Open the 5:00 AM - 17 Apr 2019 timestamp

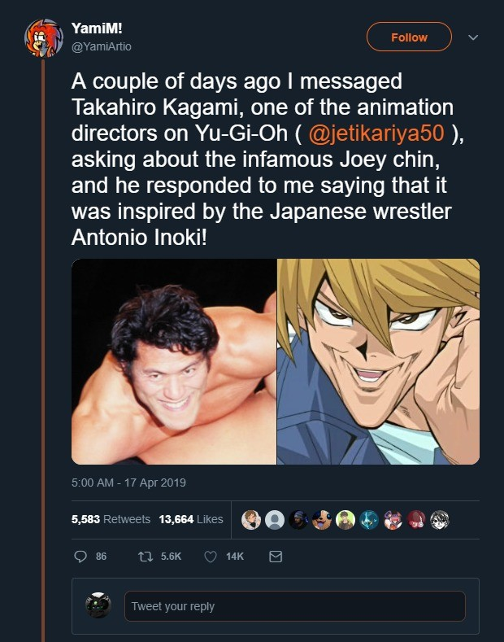(x=128, y=483)
